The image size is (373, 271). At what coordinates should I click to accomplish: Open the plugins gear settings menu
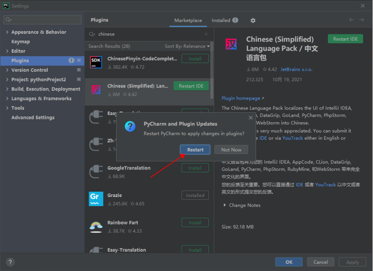tap(253, 20)
